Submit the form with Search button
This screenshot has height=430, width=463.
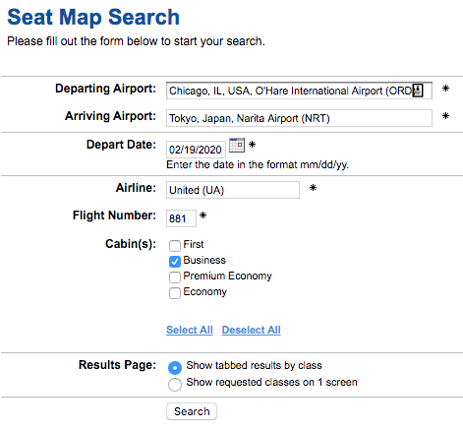click(192, 411)
